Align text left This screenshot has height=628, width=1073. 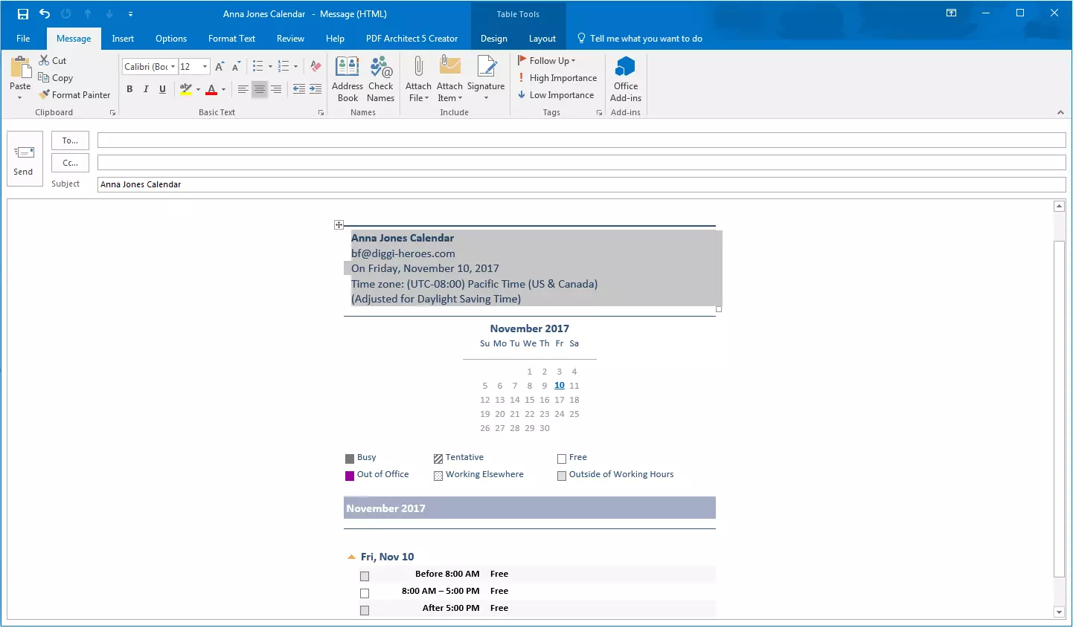[243, 89]
